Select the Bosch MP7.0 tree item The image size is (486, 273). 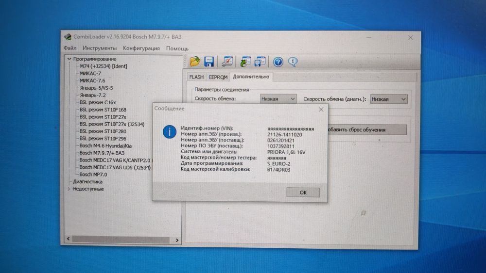coord(93,175)
